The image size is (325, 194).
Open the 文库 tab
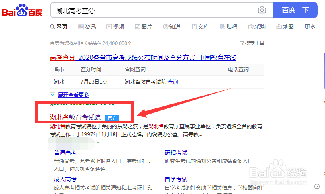pyautogui.click(x=200, y=27)
